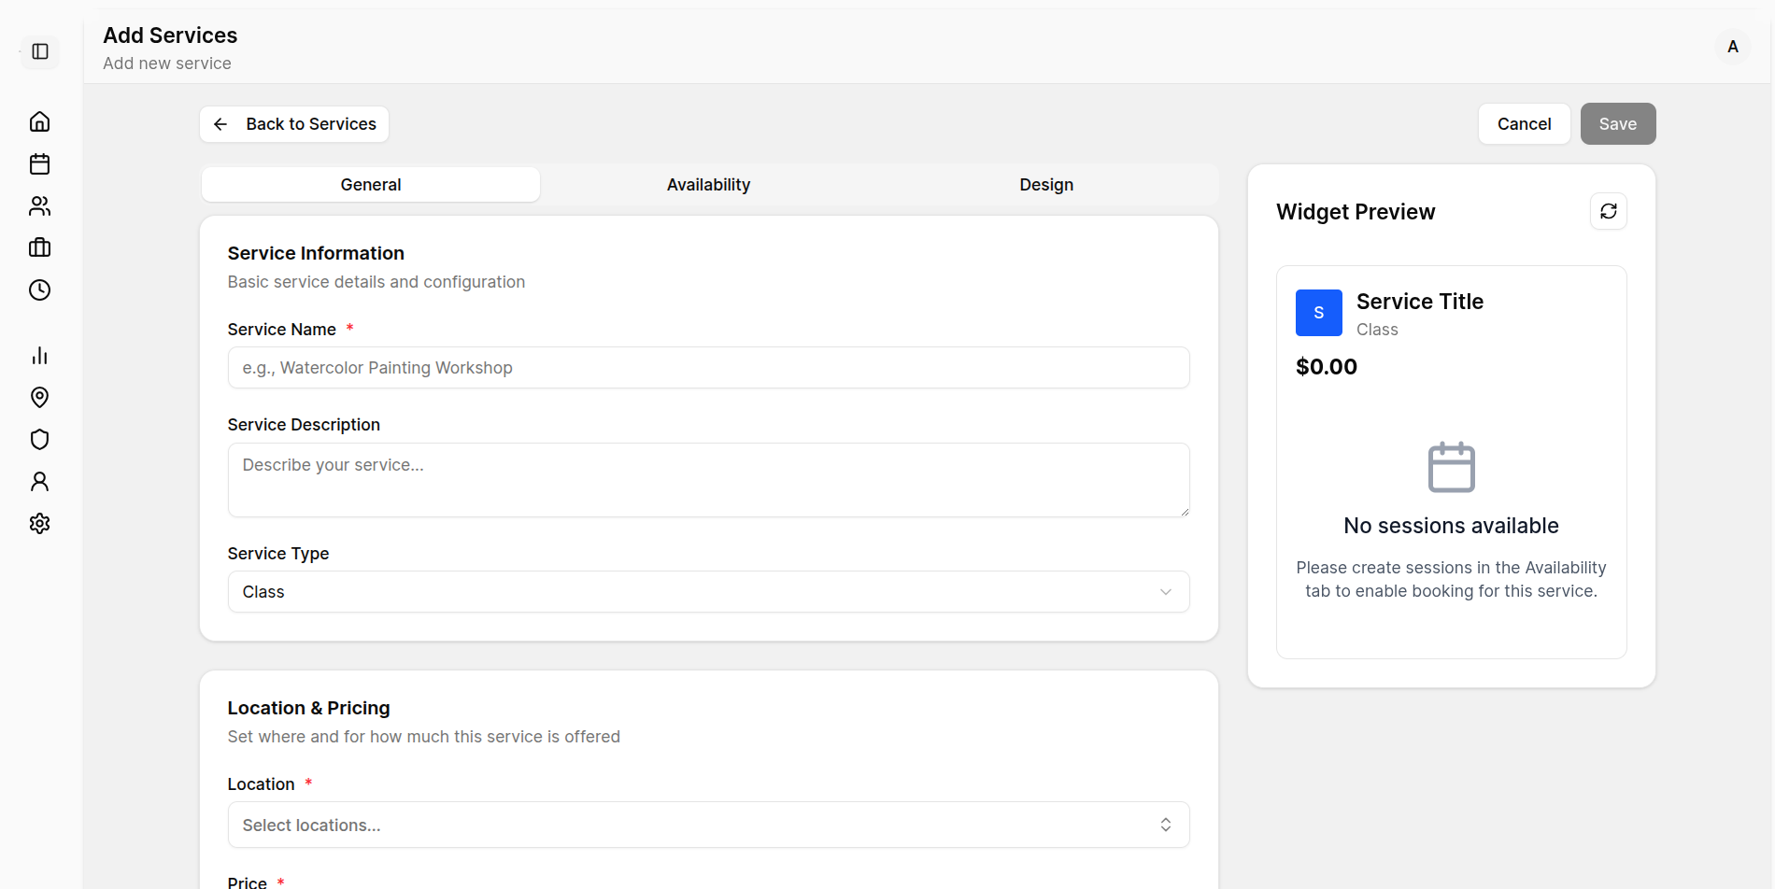This screenshot has width=1775, height=889.
Task: Expand the Select locations dropdown
Action: 707,825
